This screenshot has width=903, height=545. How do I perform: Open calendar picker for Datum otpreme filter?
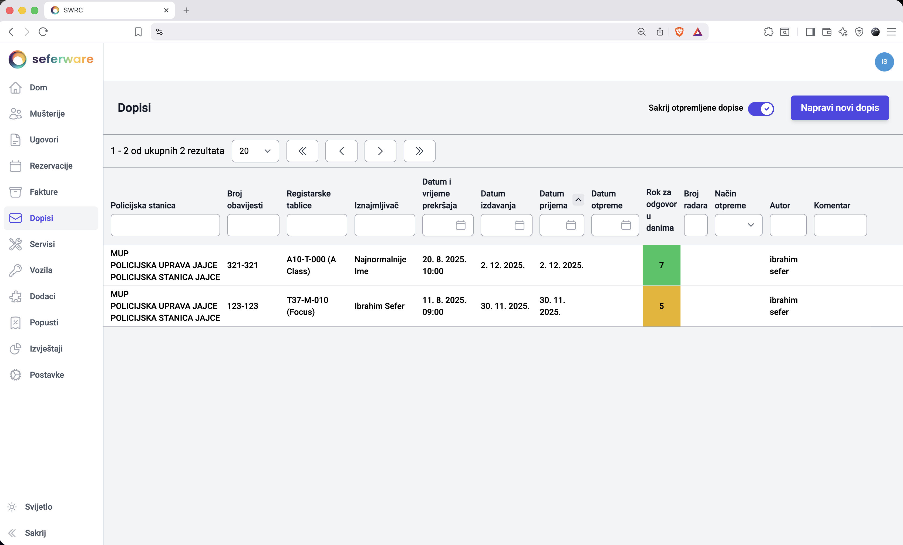(626, 225)
